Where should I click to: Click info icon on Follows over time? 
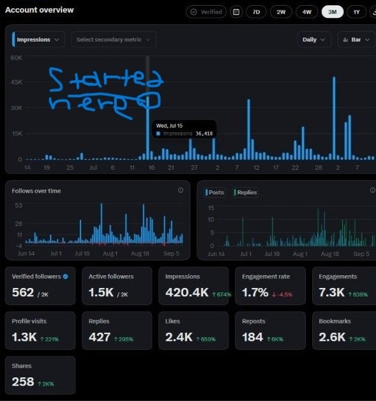181,190
